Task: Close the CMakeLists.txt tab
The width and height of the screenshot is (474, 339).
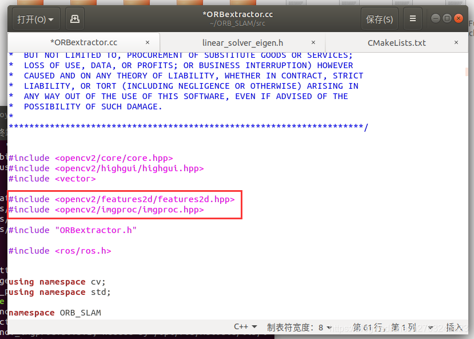Action: pyautogui.click(x=456, y=42)
